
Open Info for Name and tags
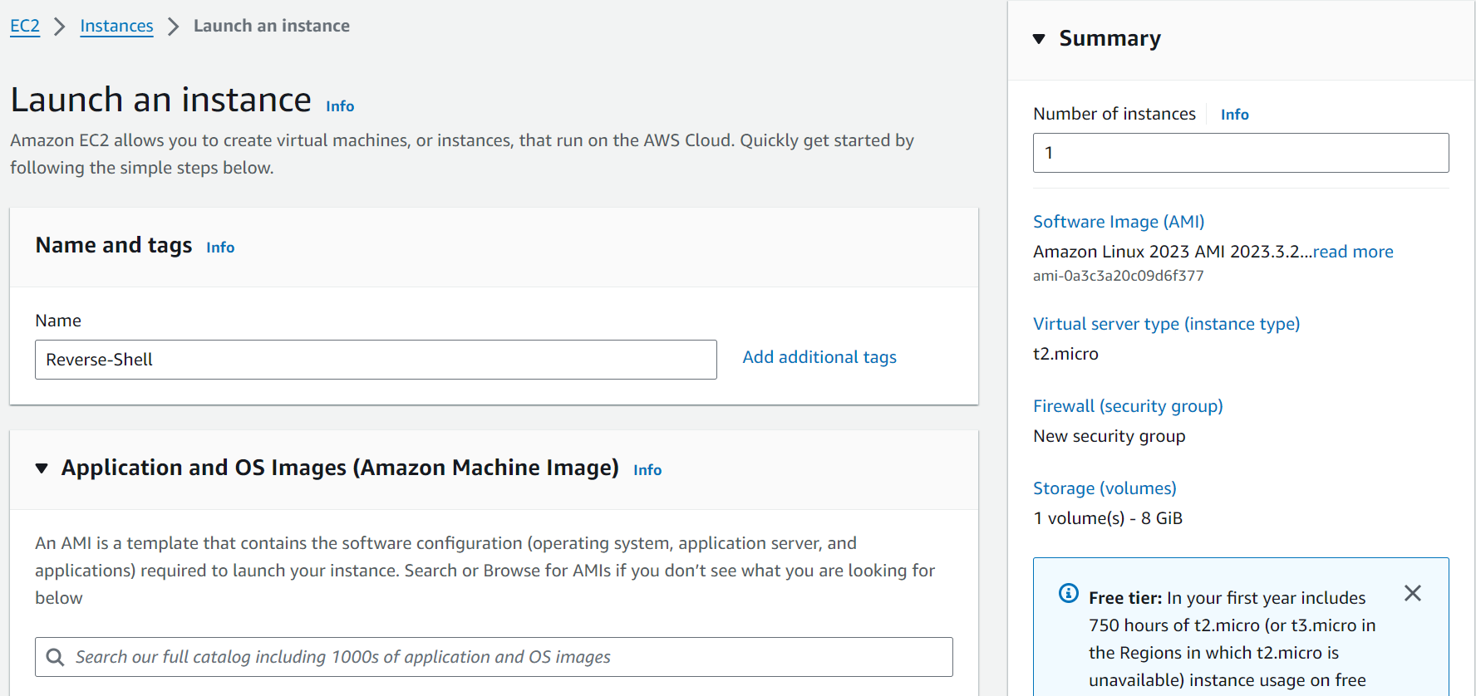point(220,248)
